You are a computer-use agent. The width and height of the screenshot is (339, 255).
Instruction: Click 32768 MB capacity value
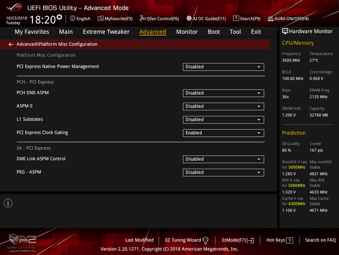tap(319, 115)
